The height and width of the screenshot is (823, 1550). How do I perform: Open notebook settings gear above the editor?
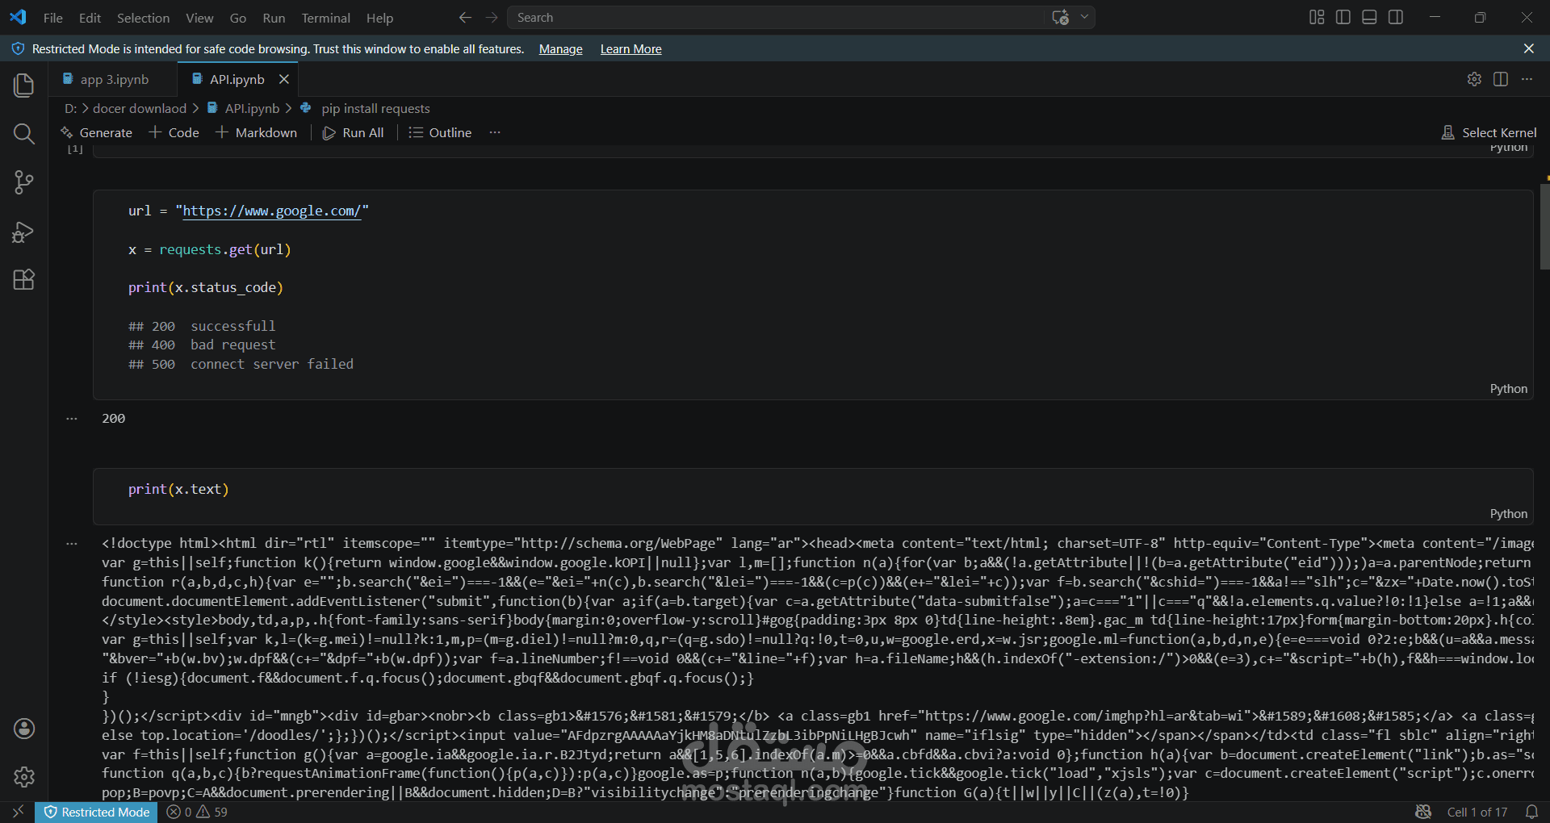click(1474, 79)
